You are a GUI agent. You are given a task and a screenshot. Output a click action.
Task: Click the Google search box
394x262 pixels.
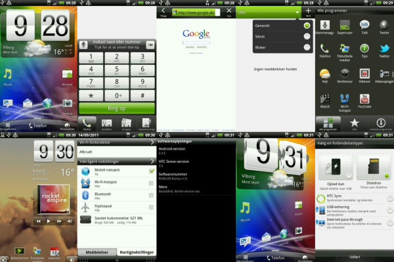(x=196, y=43)
